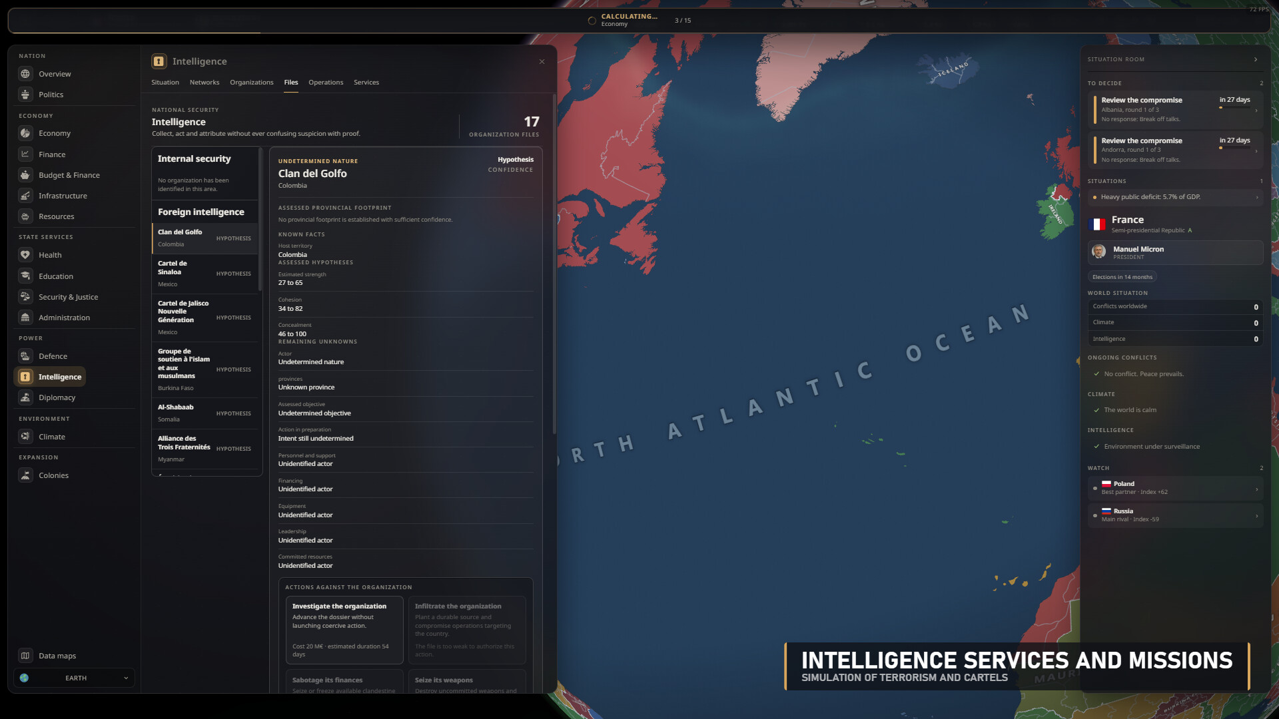Open the Diplomacy icon in sidebar
1279x719 pixels.
[25, 397]
